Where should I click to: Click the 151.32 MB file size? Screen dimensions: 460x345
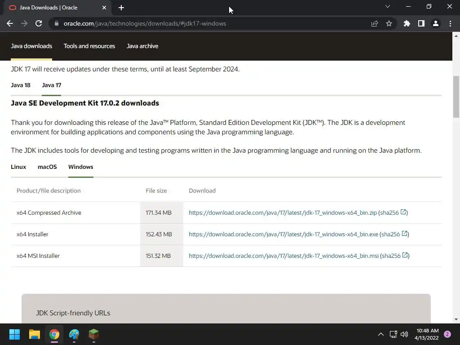click(x=158, y=256)
